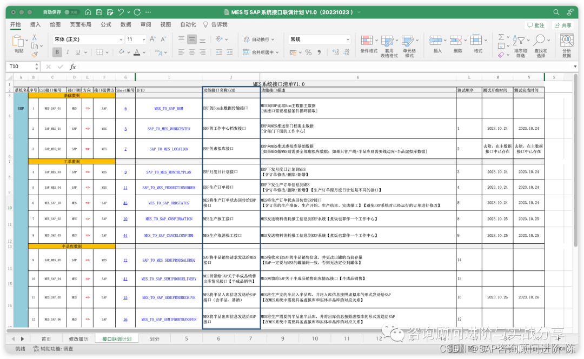Click the vertical scrollbar
Screen dimensions: 584x359
point(576,160)
